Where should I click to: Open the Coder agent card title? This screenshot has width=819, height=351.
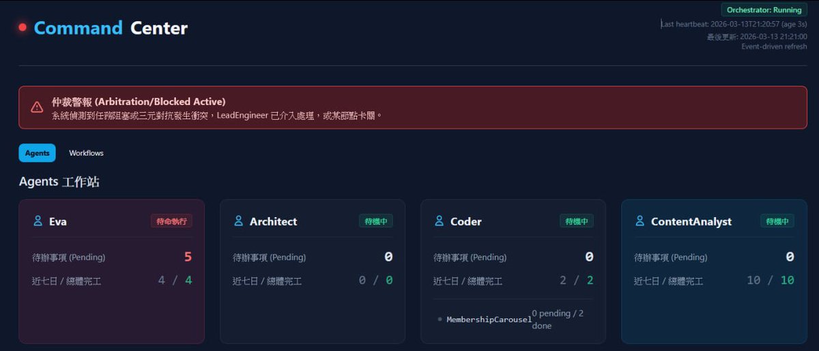coord(466,221)
